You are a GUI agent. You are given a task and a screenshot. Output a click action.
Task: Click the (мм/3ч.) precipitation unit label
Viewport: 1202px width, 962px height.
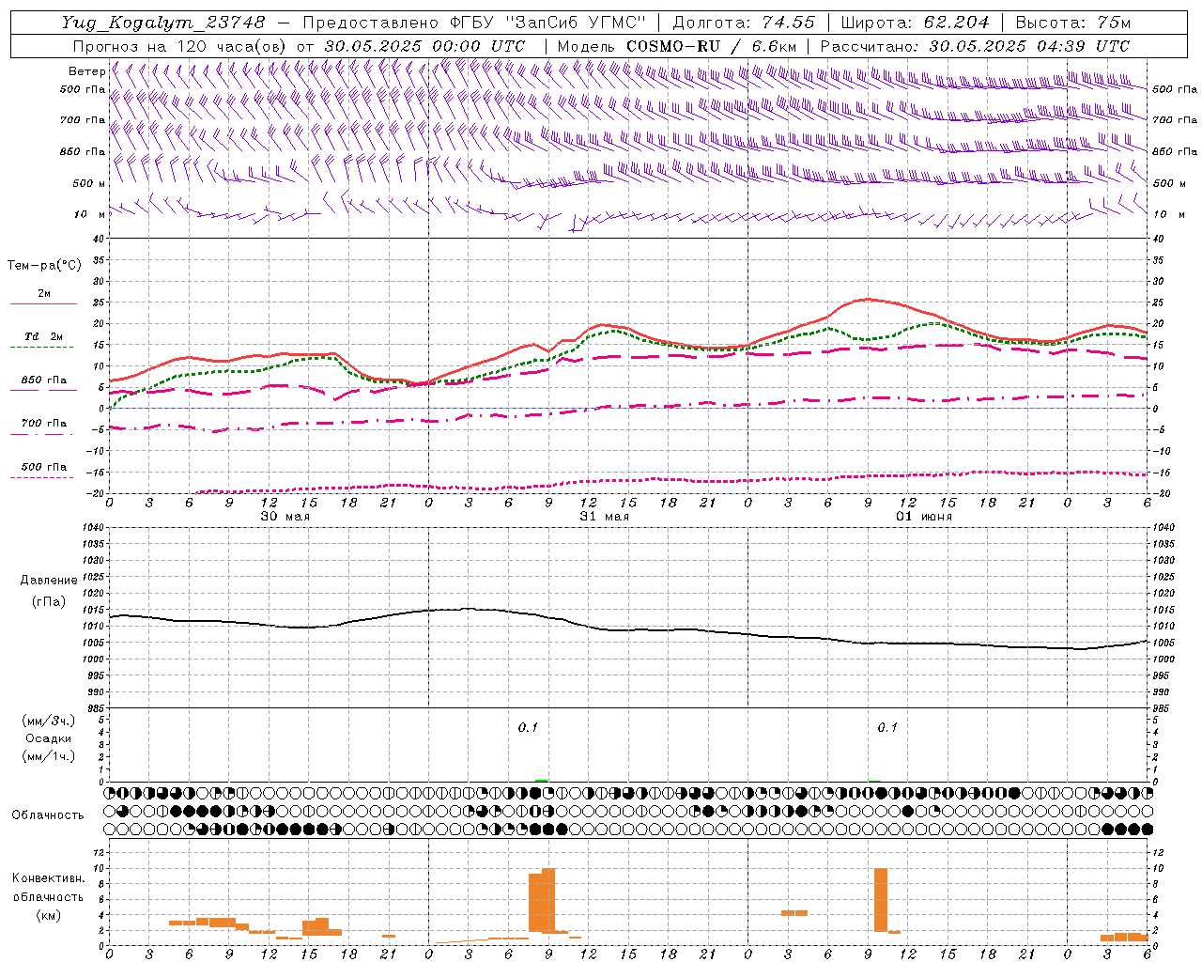[49, 721]
